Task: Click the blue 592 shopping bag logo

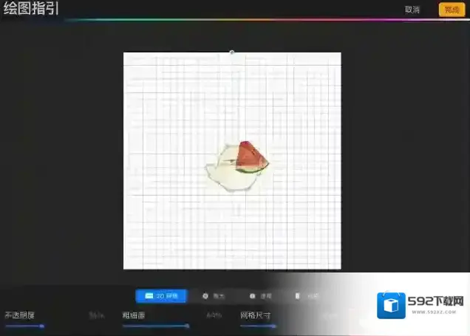Action: pyautogui.click(x=392, y=306)
